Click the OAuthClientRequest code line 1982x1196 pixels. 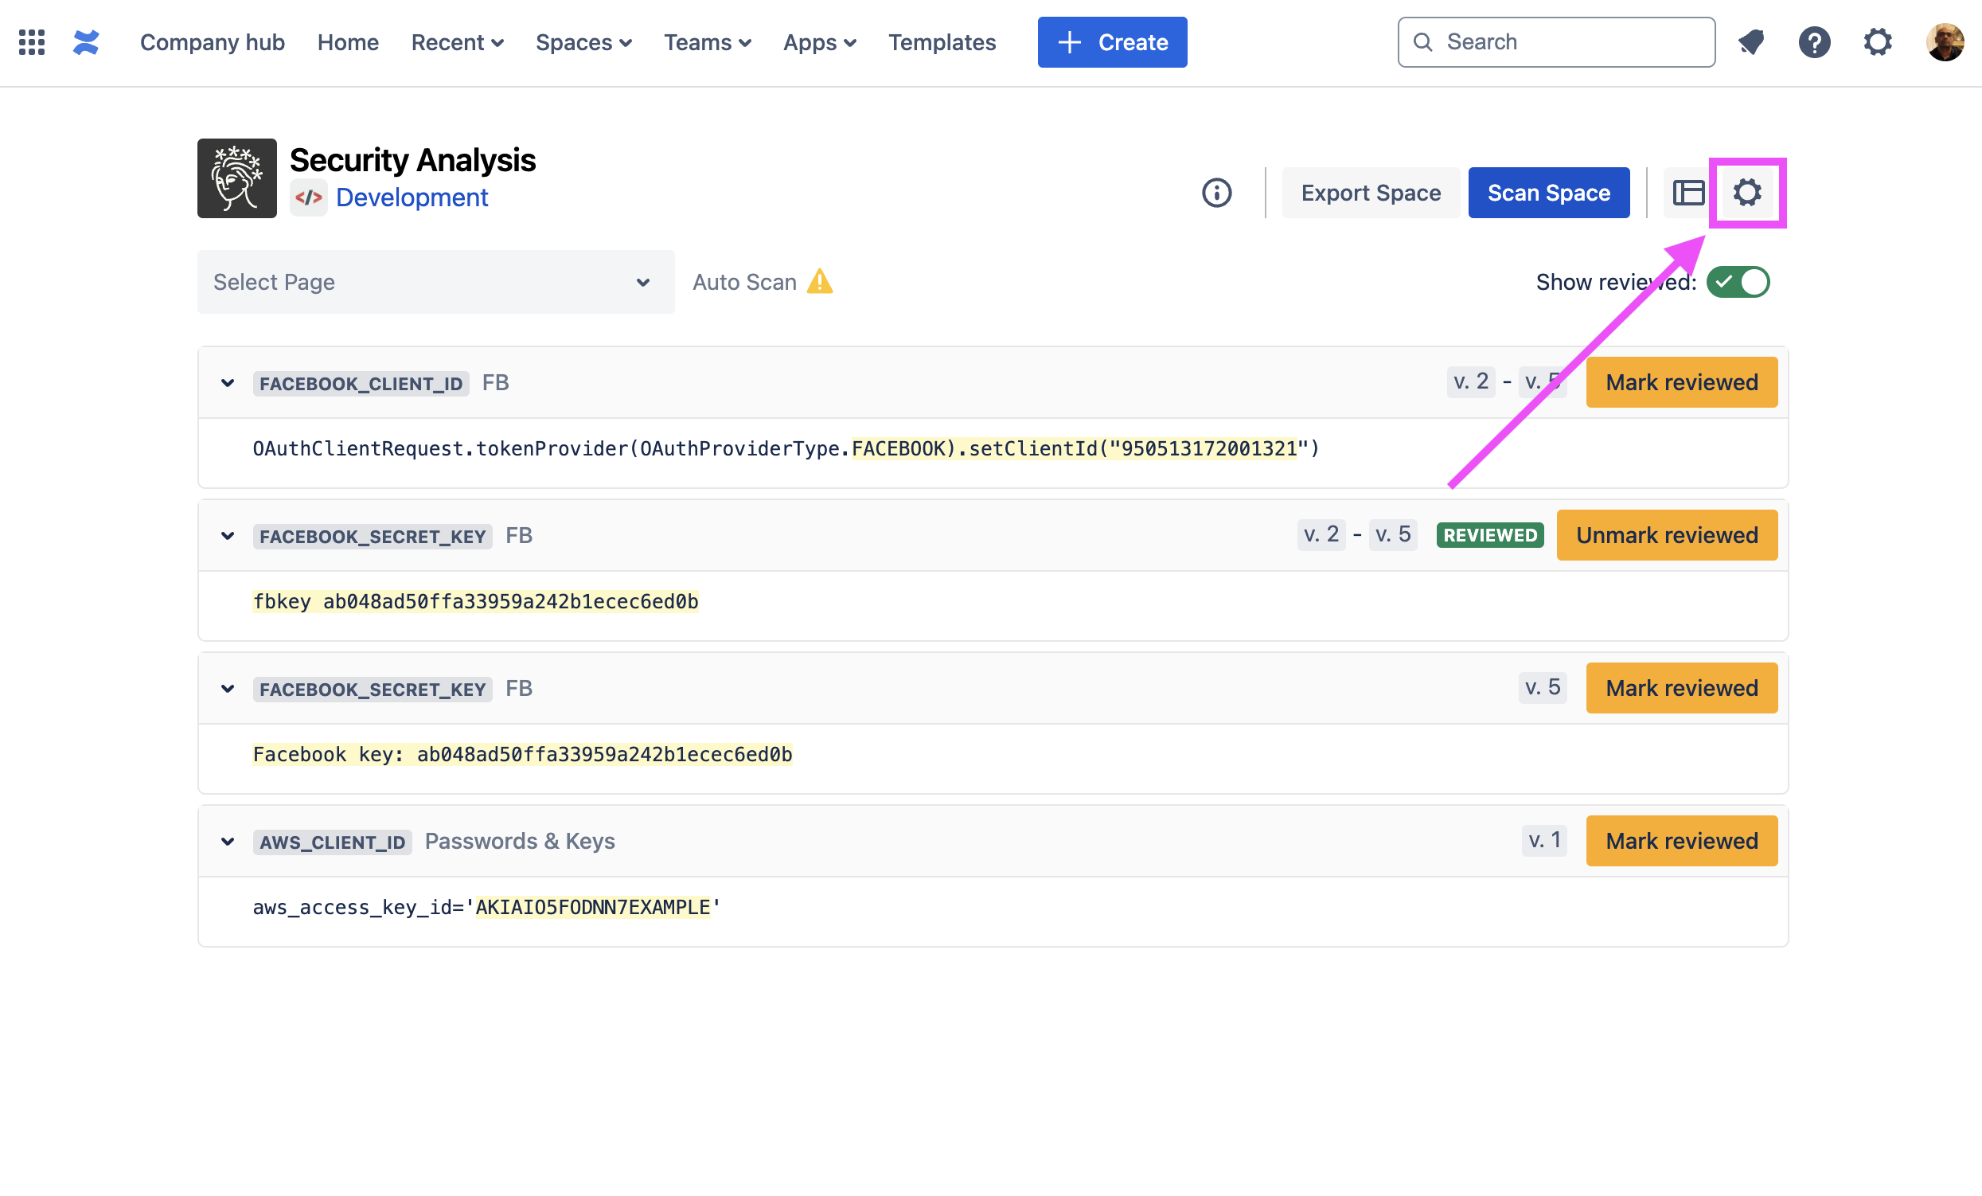[786, 448]
